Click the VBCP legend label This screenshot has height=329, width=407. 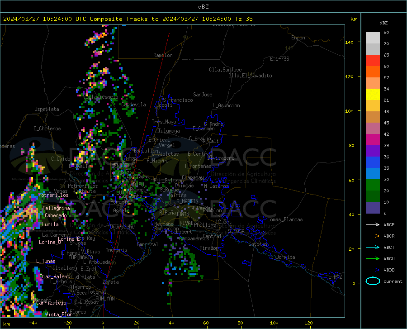click(389, 224)
